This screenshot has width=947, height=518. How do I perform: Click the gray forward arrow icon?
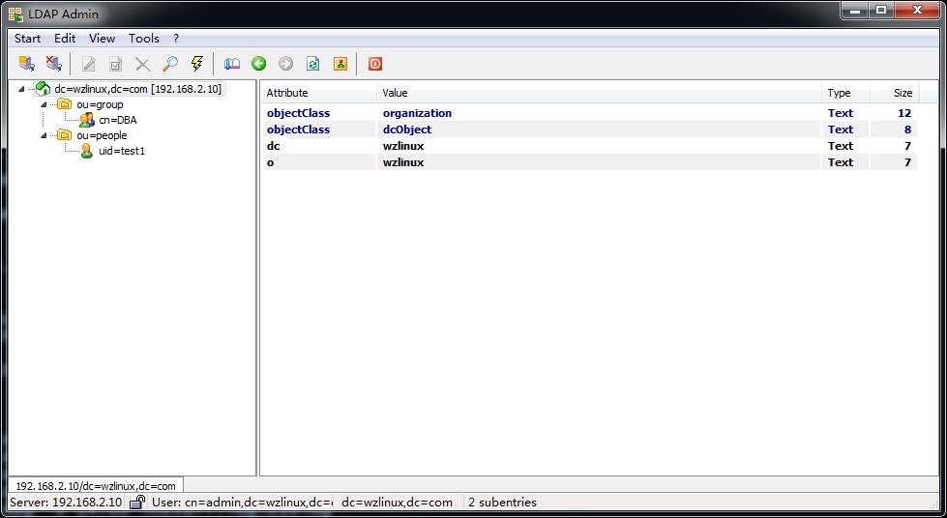(285, 64)
